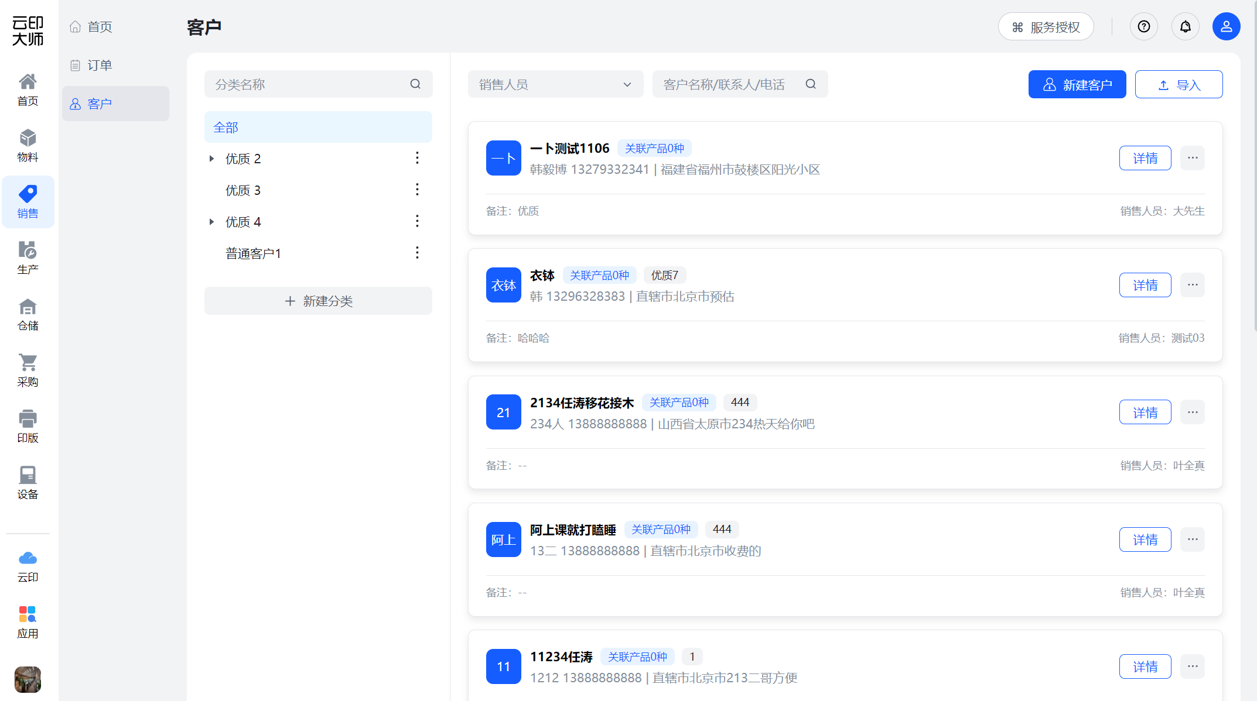This screenshot has height=701, width=1257.
Task: Open ellipsis menu for 一卜测试1106 customer
Action: tap(1193, 158)
